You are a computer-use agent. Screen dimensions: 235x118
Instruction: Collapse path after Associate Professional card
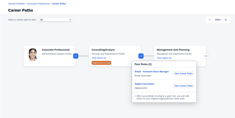[x=76, y=56]
